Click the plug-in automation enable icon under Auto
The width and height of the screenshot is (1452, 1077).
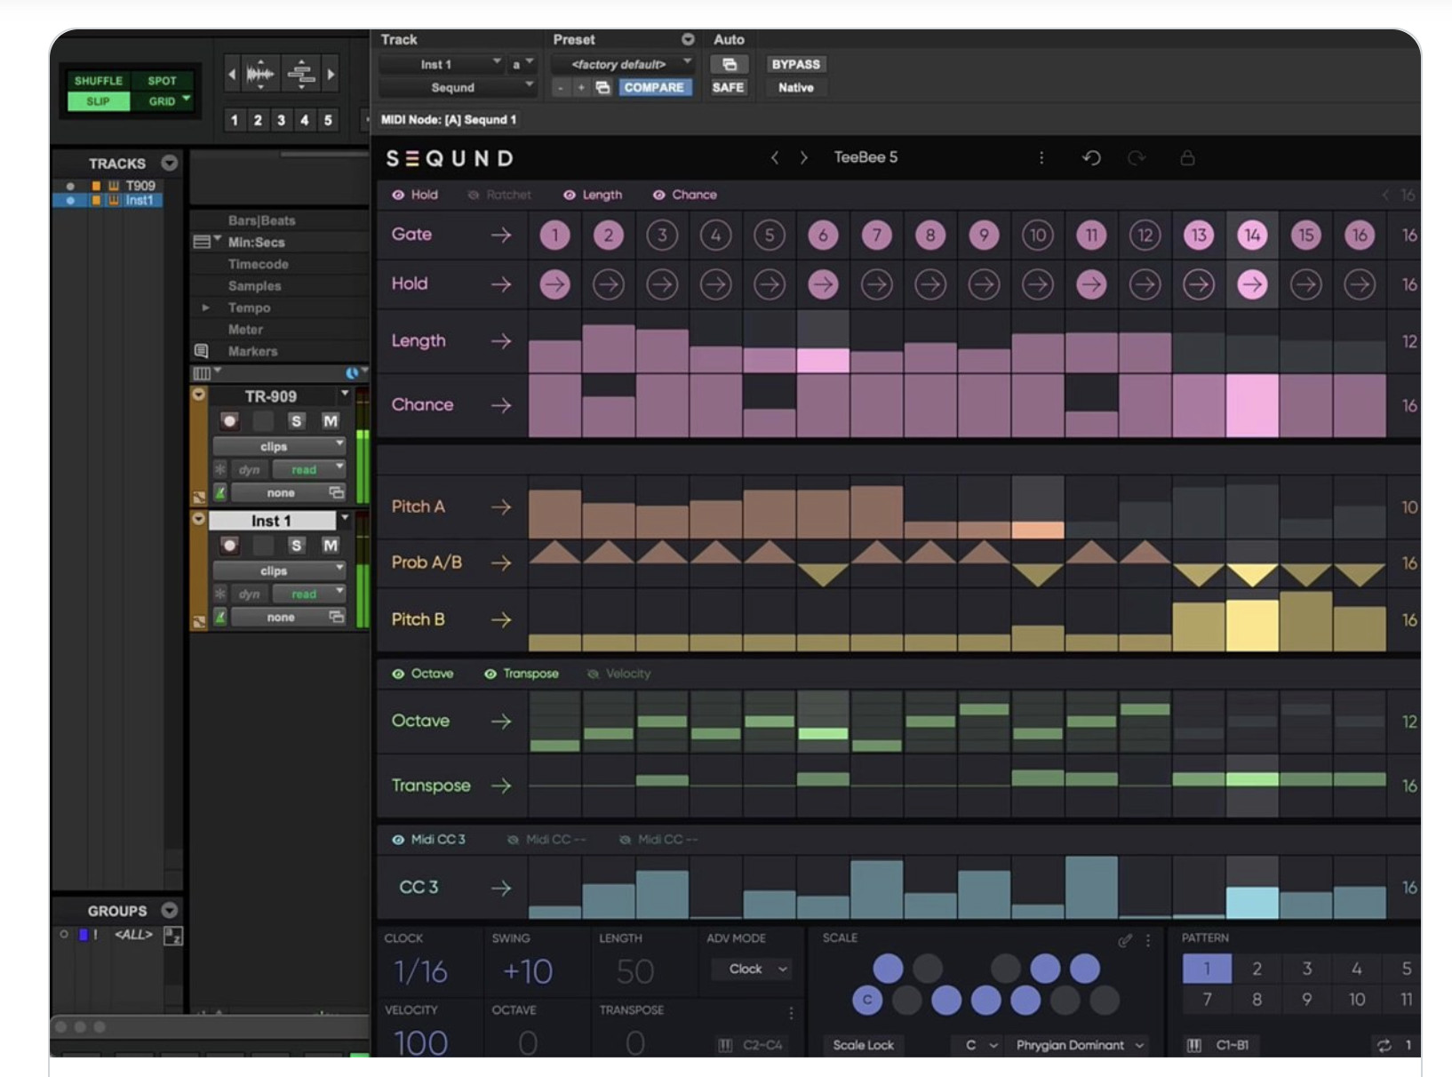coord(729,64)
